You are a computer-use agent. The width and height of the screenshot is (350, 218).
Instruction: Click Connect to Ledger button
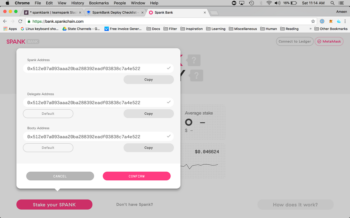295,41
